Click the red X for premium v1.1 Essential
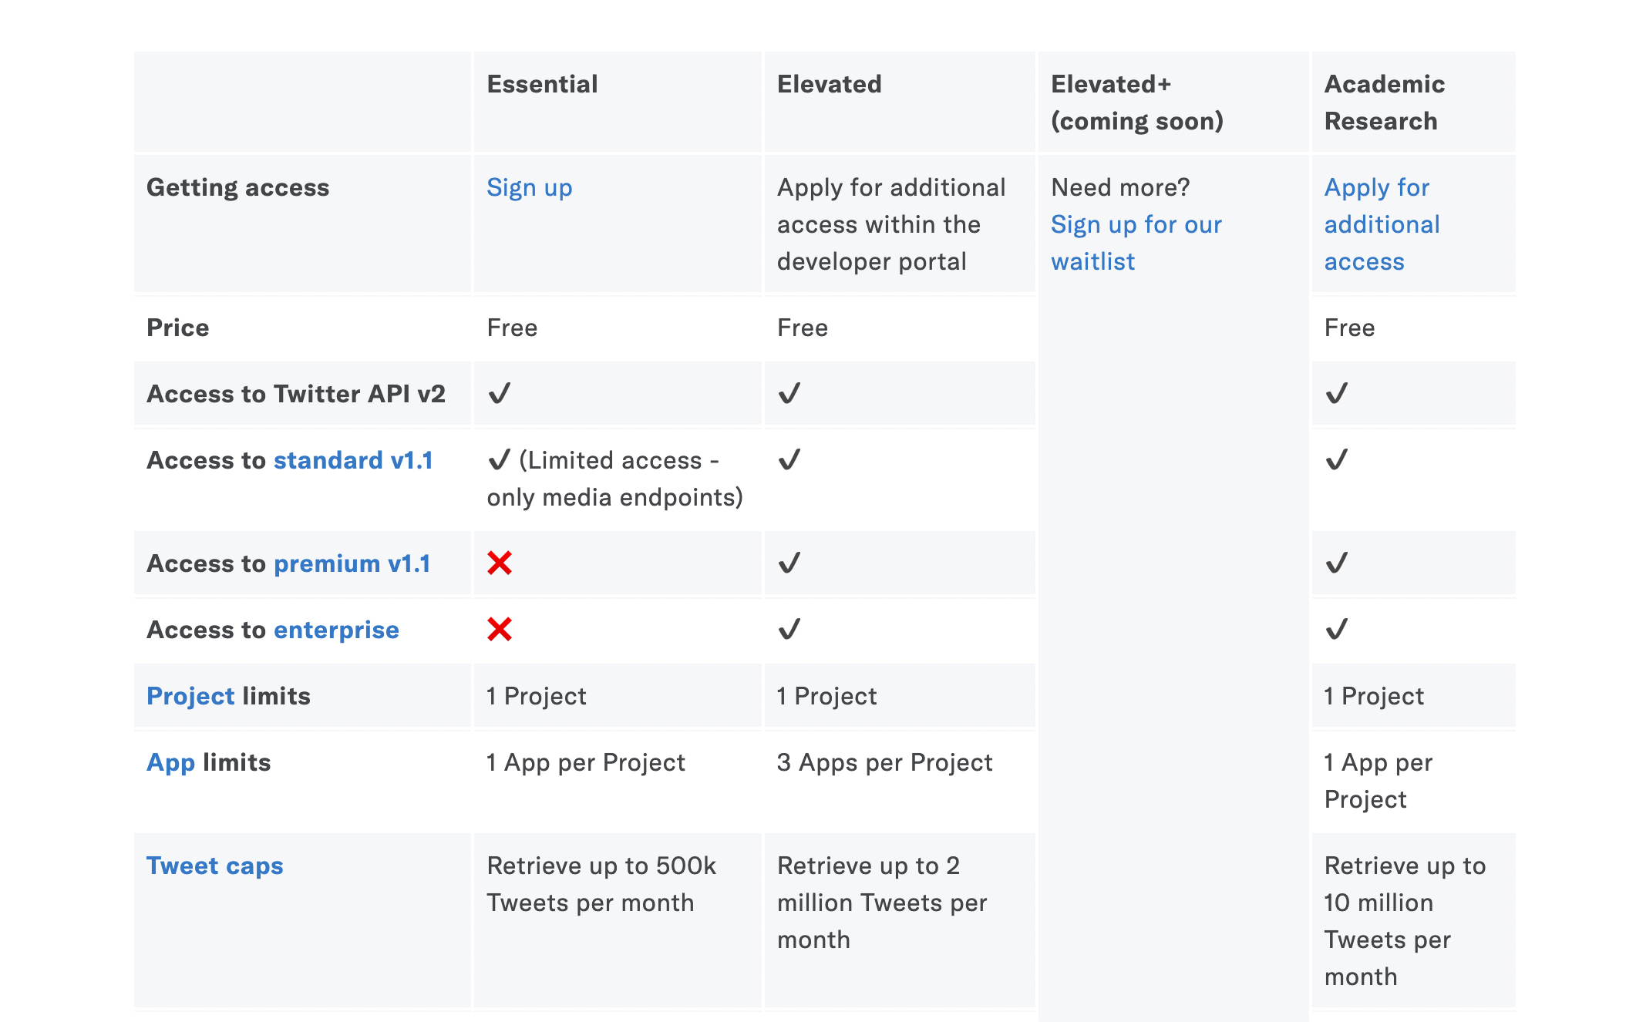 pyautogui.click(x=500, y=563)
